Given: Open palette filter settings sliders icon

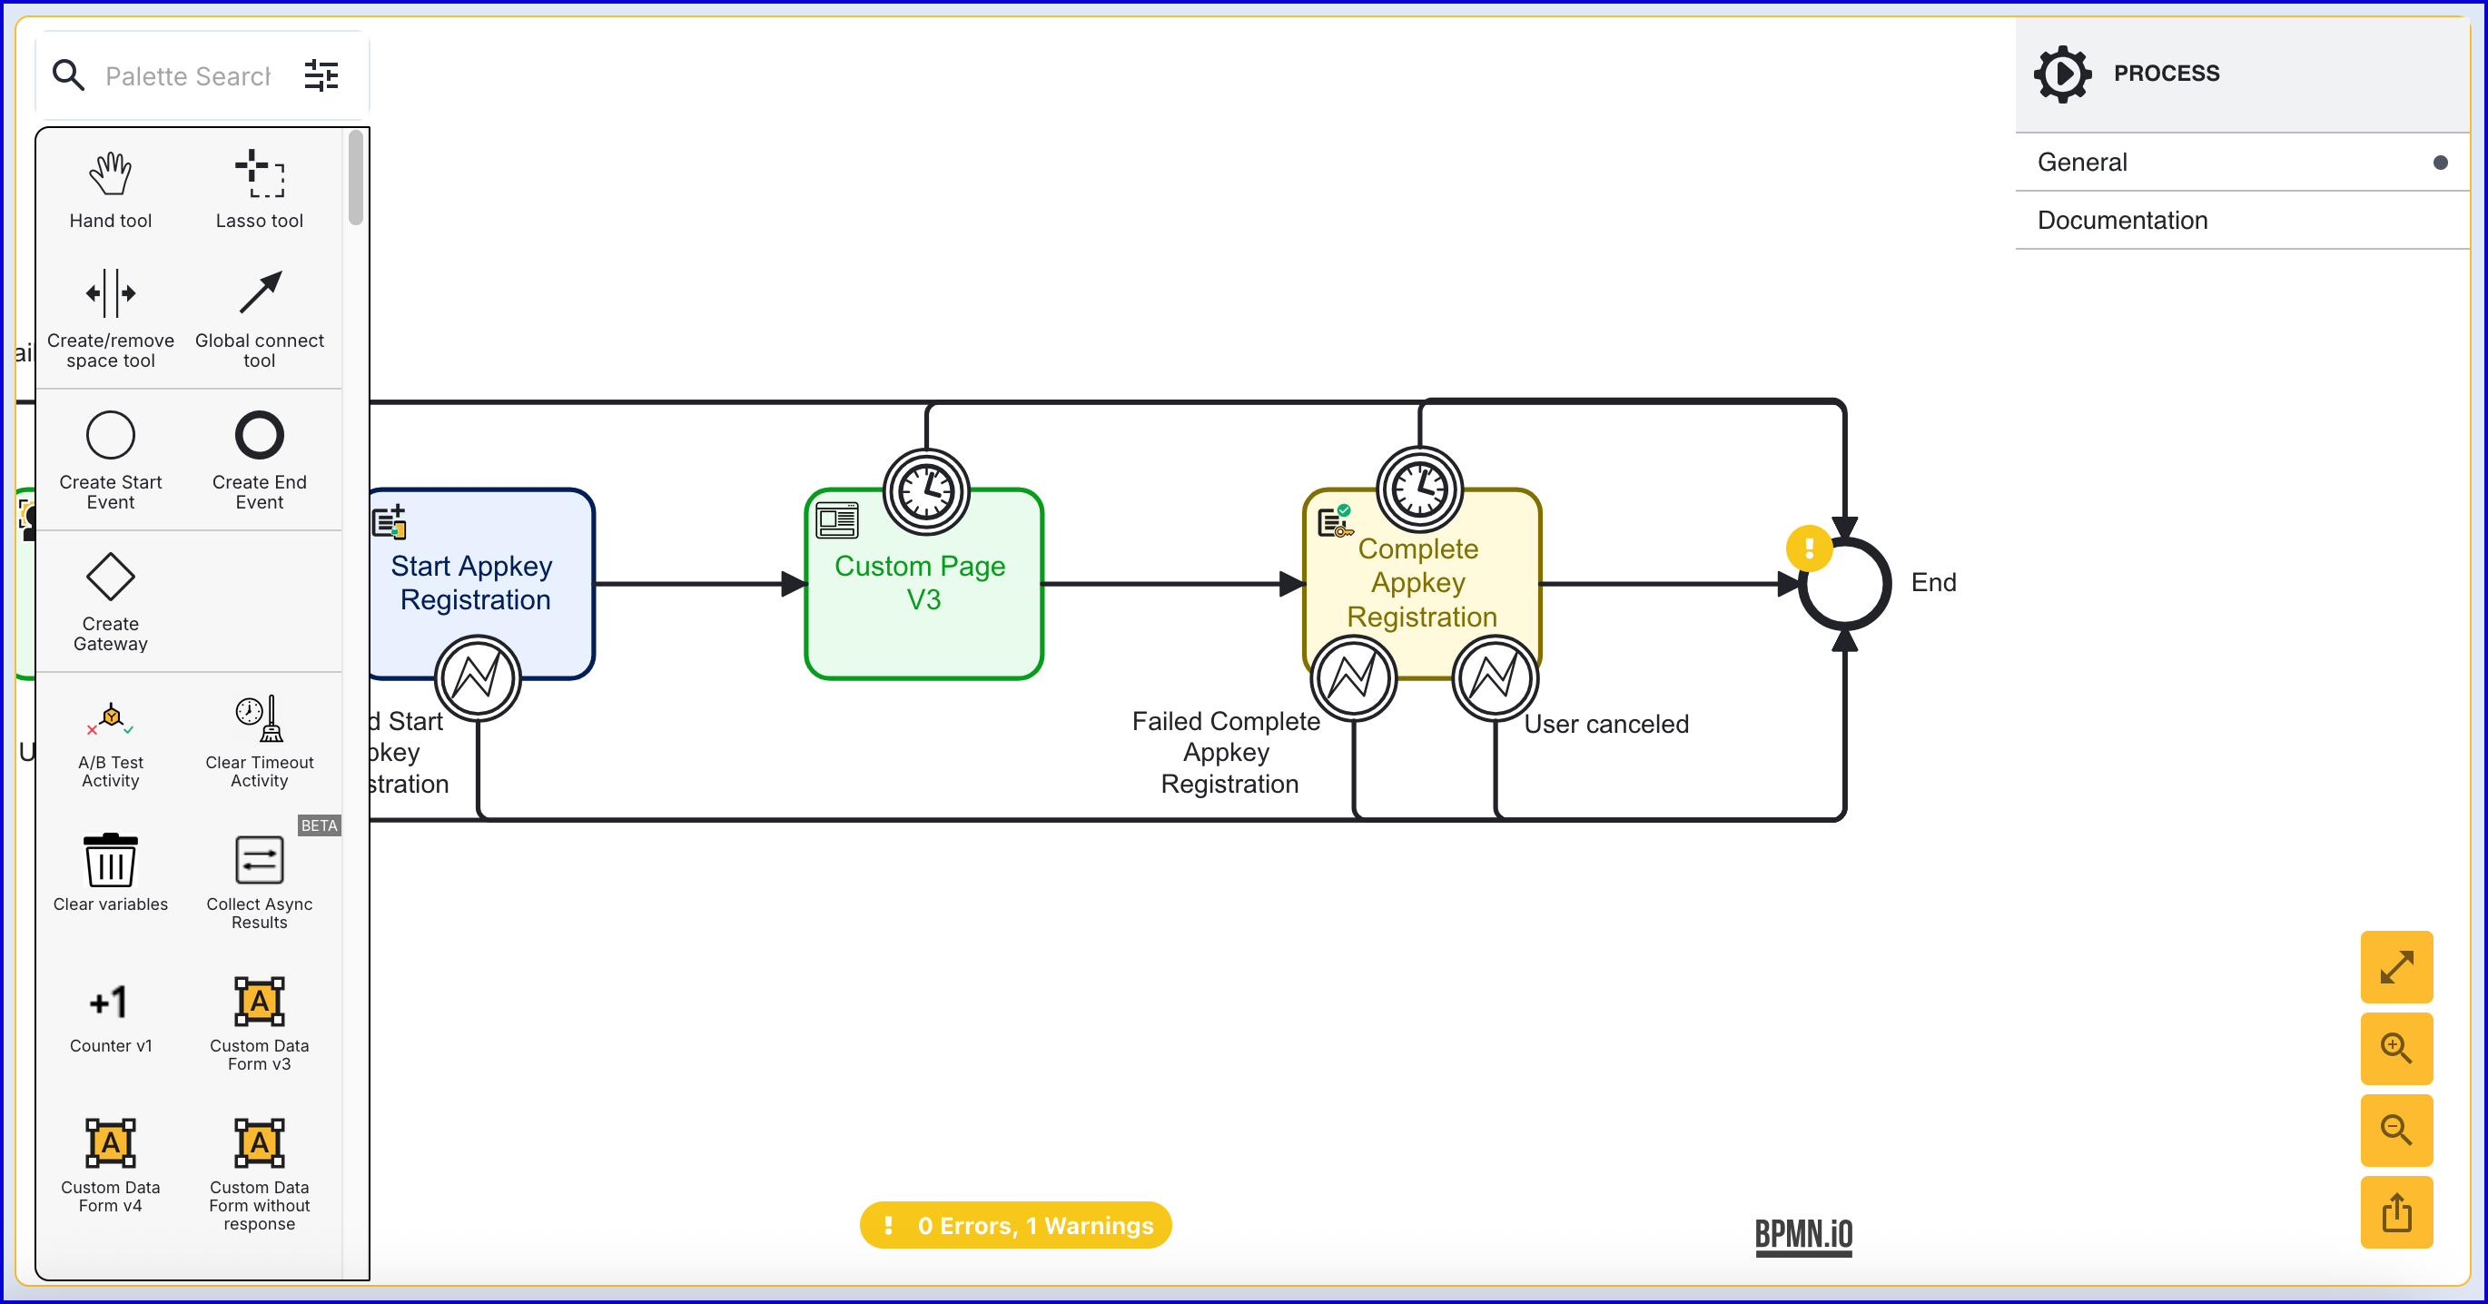Looking at the screenshot, I should 321,75.
